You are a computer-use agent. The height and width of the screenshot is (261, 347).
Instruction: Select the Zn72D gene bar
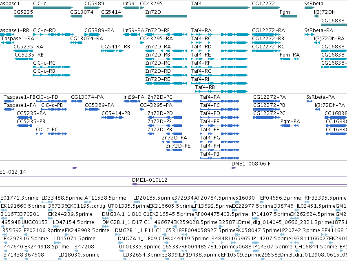pos(166,16)
